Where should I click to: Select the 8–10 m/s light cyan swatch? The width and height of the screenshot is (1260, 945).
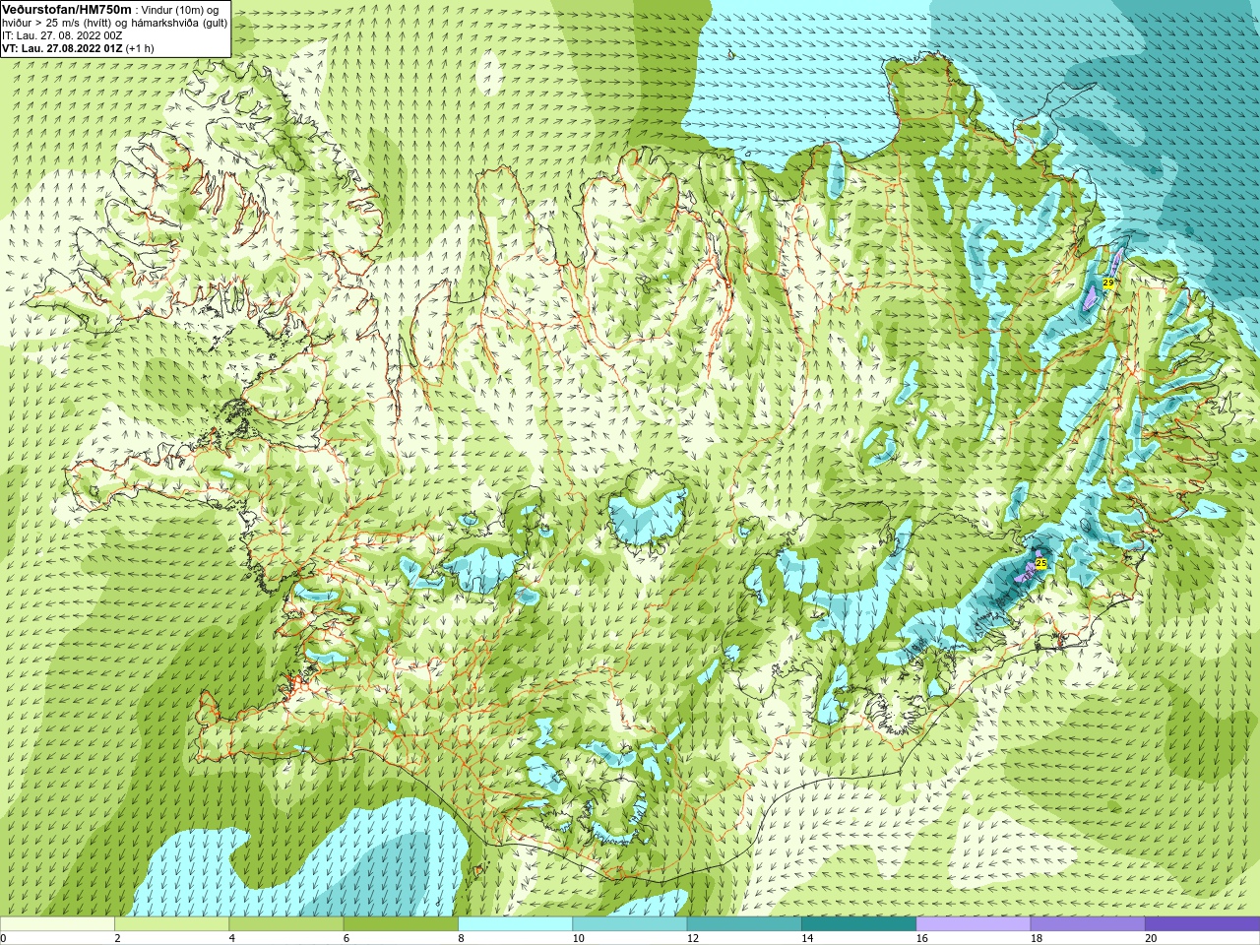(x=515, y=923)
